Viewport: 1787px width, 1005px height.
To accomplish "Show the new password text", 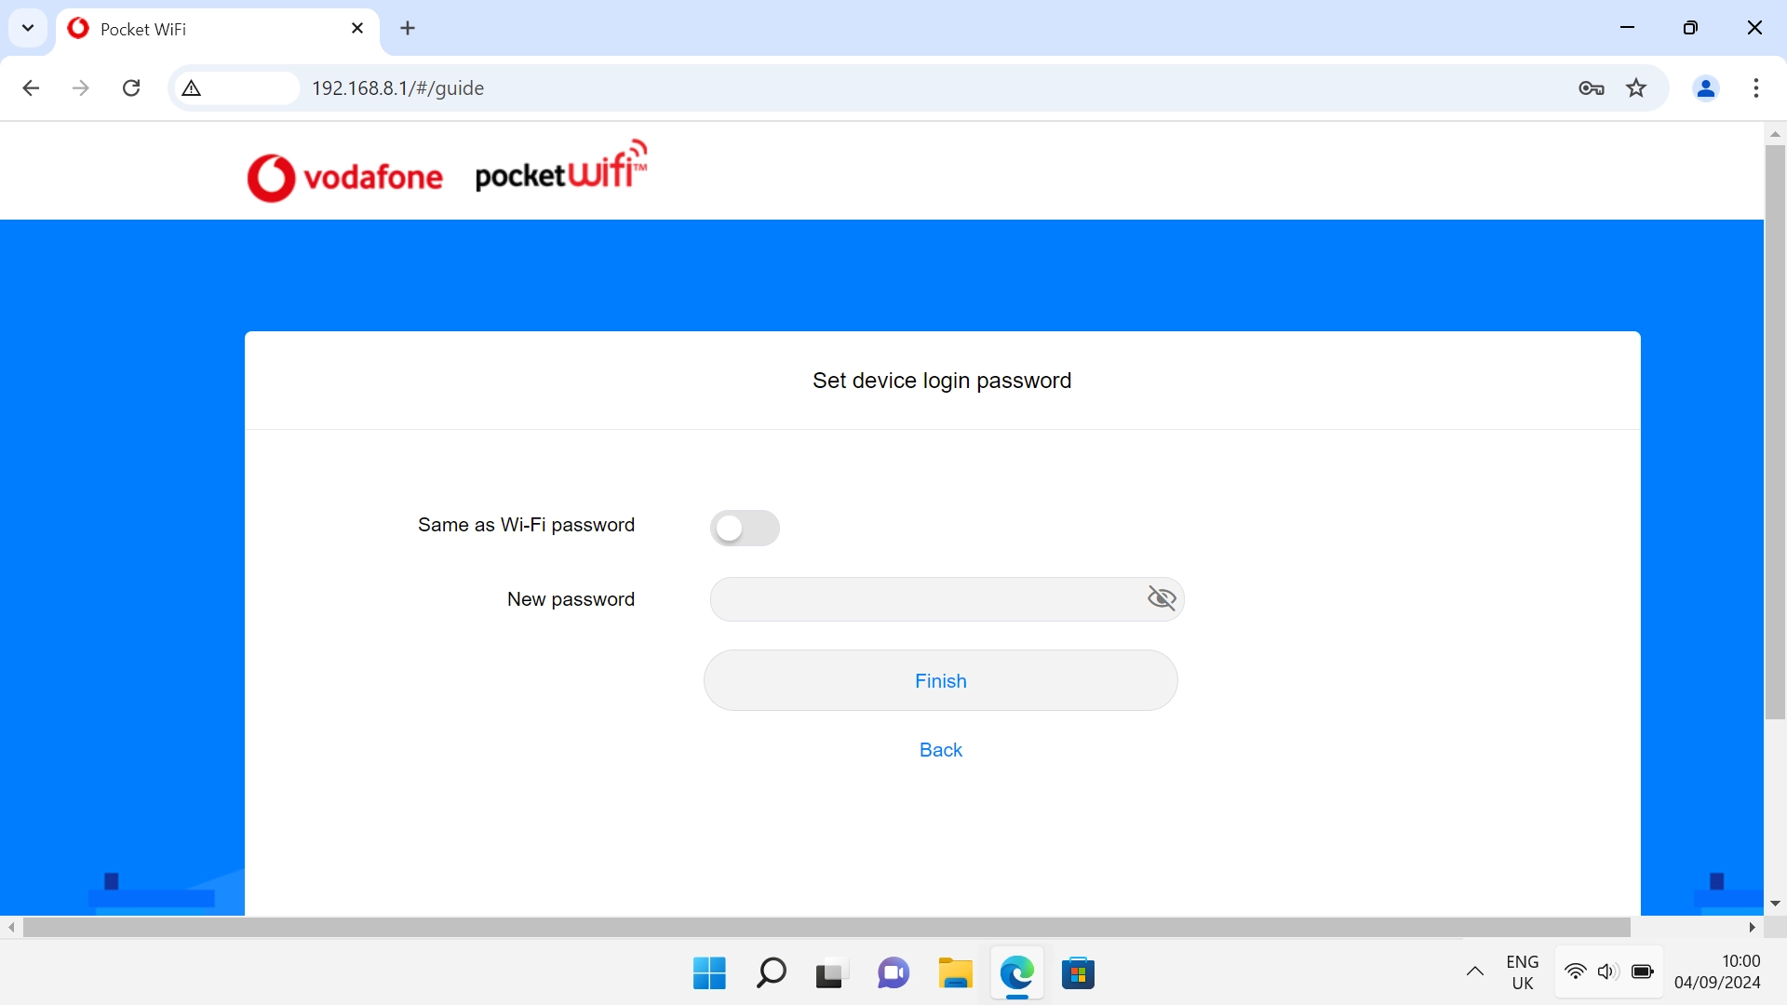I will click(1162, 598).
